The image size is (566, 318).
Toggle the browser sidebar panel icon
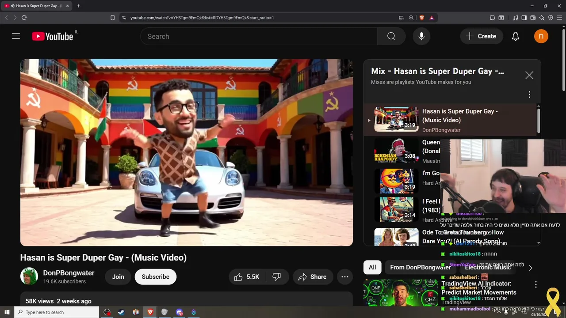pos(524,18)
